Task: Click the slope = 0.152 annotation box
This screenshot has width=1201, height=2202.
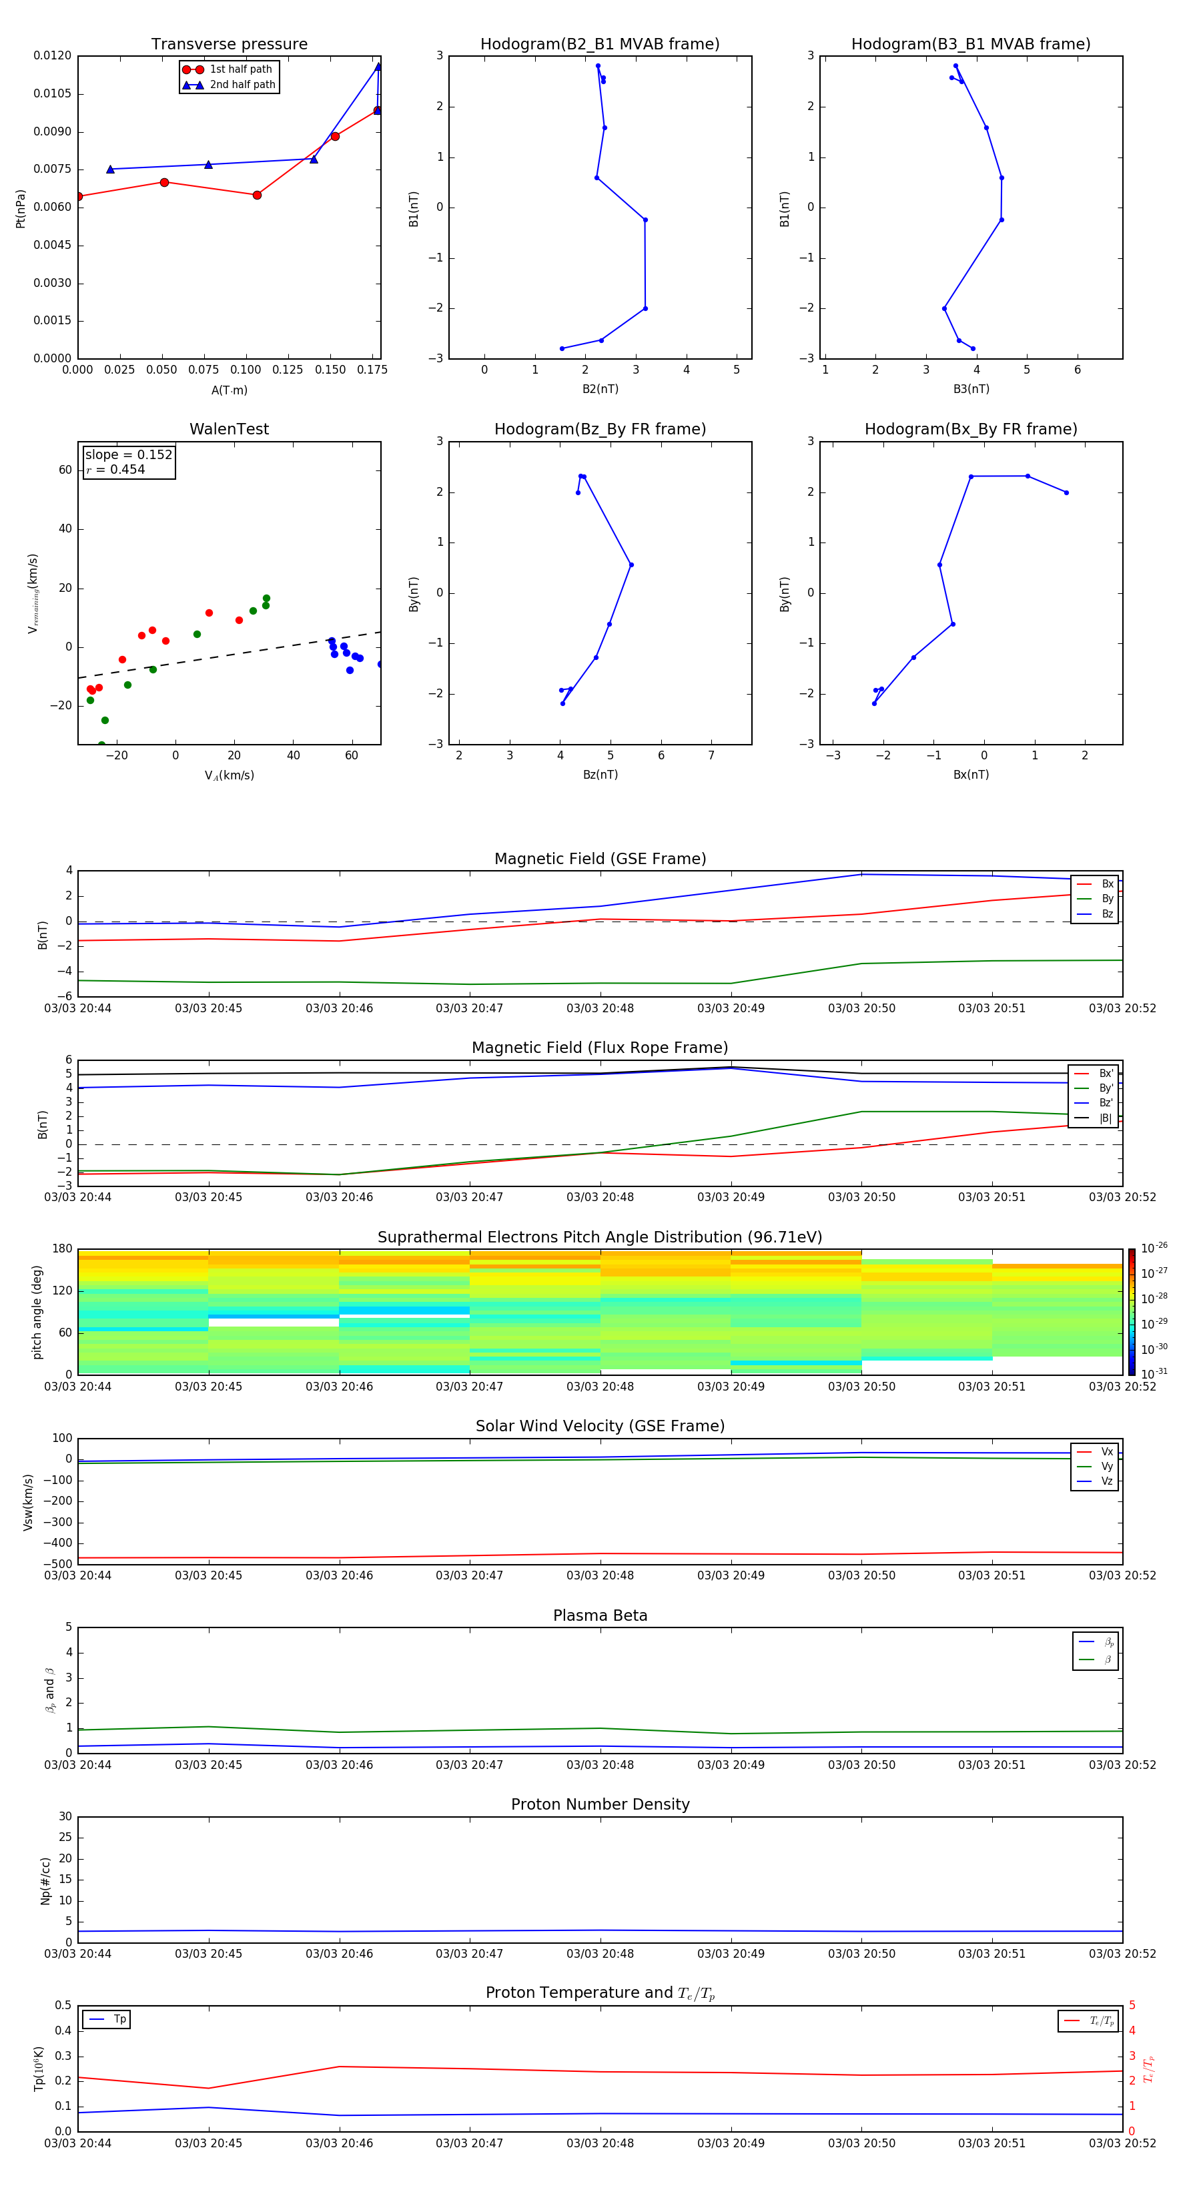Action: point(129,462)
